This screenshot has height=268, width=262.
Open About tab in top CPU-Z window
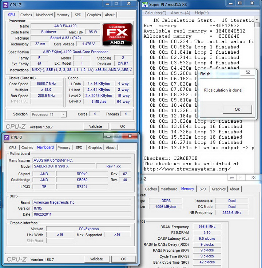point(110,15)
